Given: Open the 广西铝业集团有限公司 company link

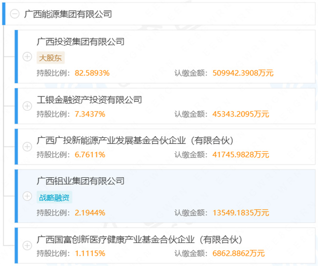Looking at the screenshot, I should pyautogui.click(x=81, y=181).
